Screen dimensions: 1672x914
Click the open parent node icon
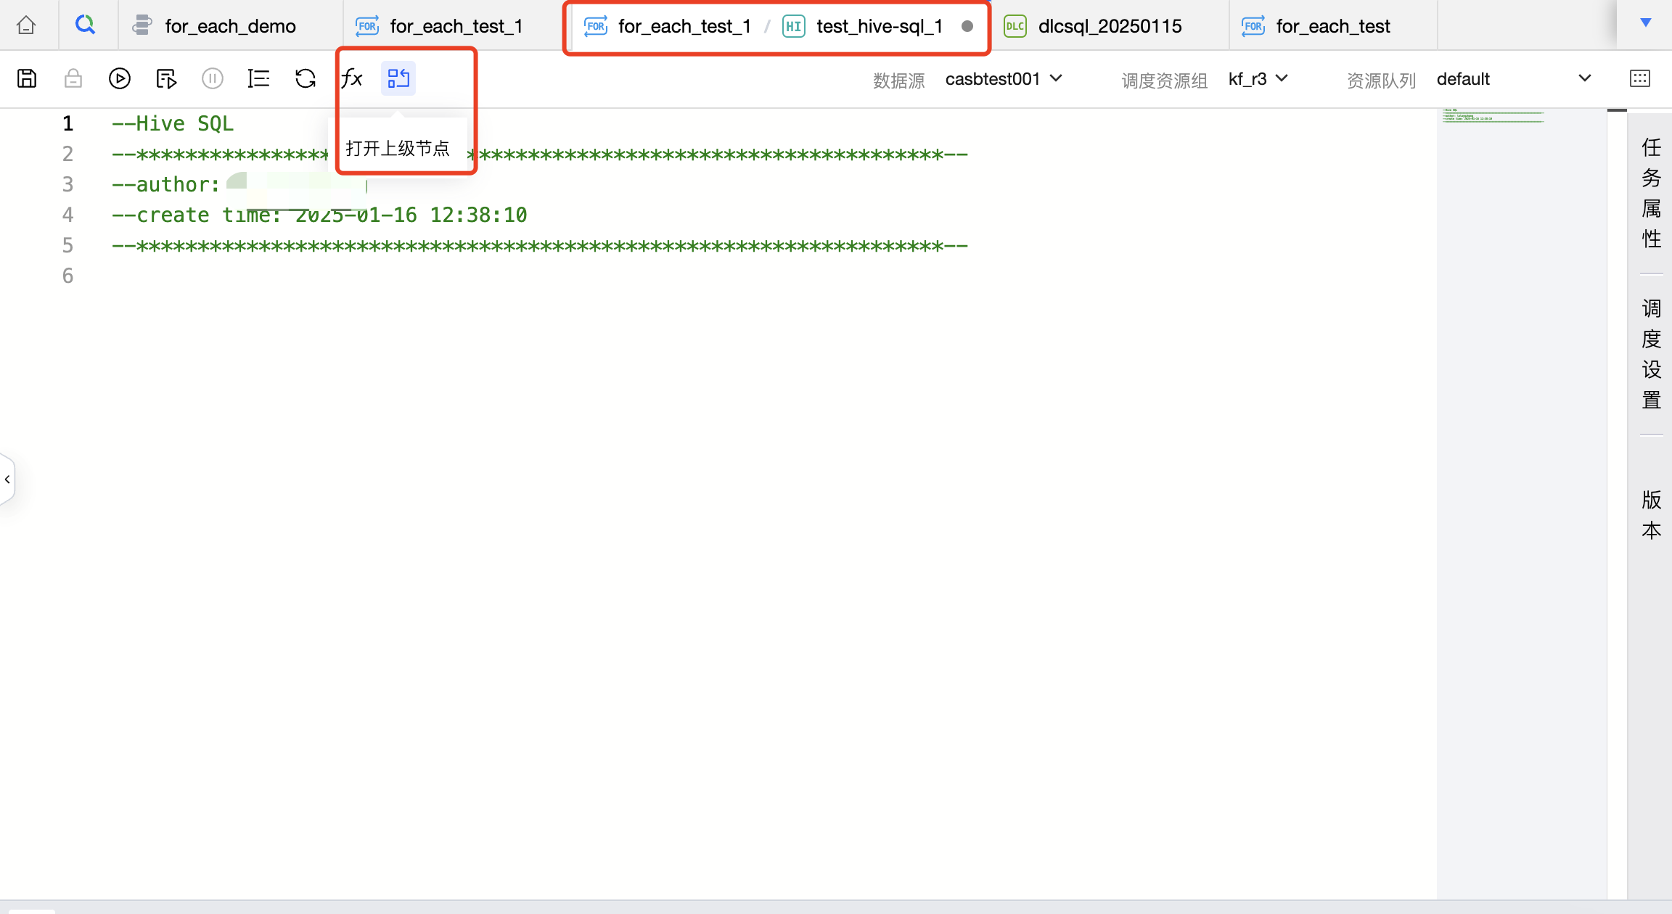tap(398, 78)
